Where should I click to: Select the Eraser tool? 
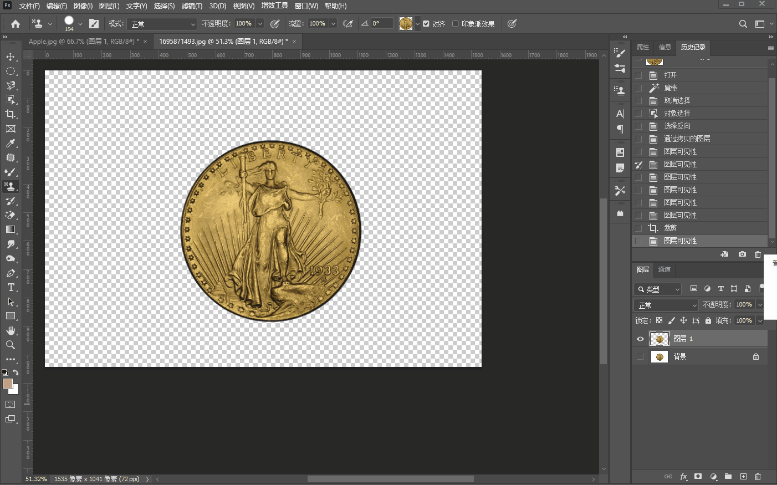11,215
